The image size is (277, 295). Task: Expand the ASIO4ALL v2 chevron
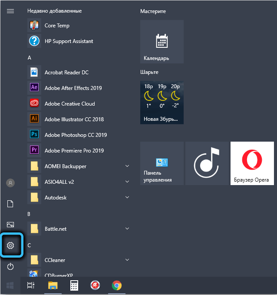(127, 182)
